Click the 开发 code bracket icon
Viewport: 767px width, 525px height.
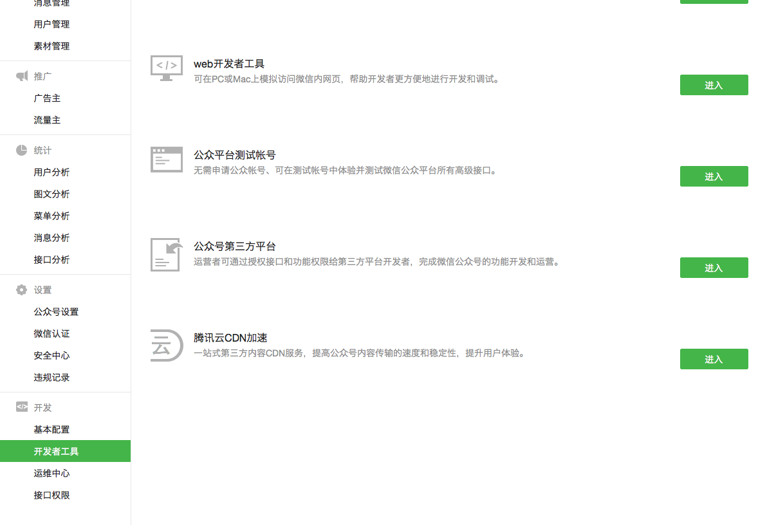pyautogui.click(x=22, y=407)
